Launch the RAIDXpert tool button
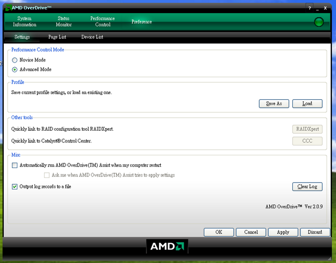The width and height of the screenshot is (336, 263). (x=307, y=129)
